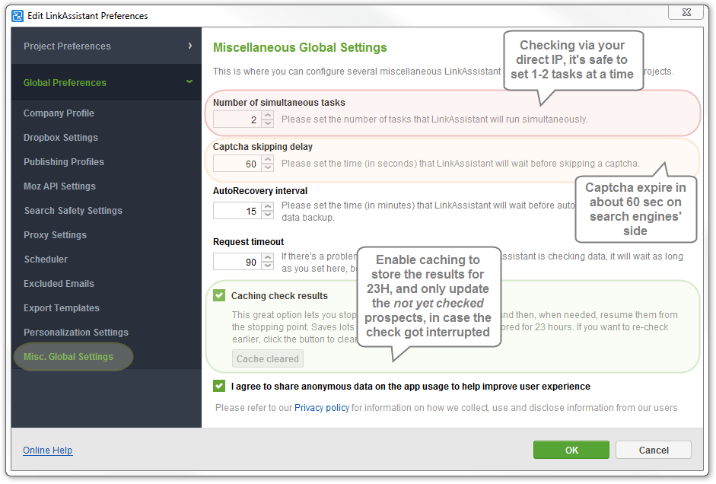Close the Preferences dialog window
716x484 pixels.
pyautogui.click(x=686, y=12)
